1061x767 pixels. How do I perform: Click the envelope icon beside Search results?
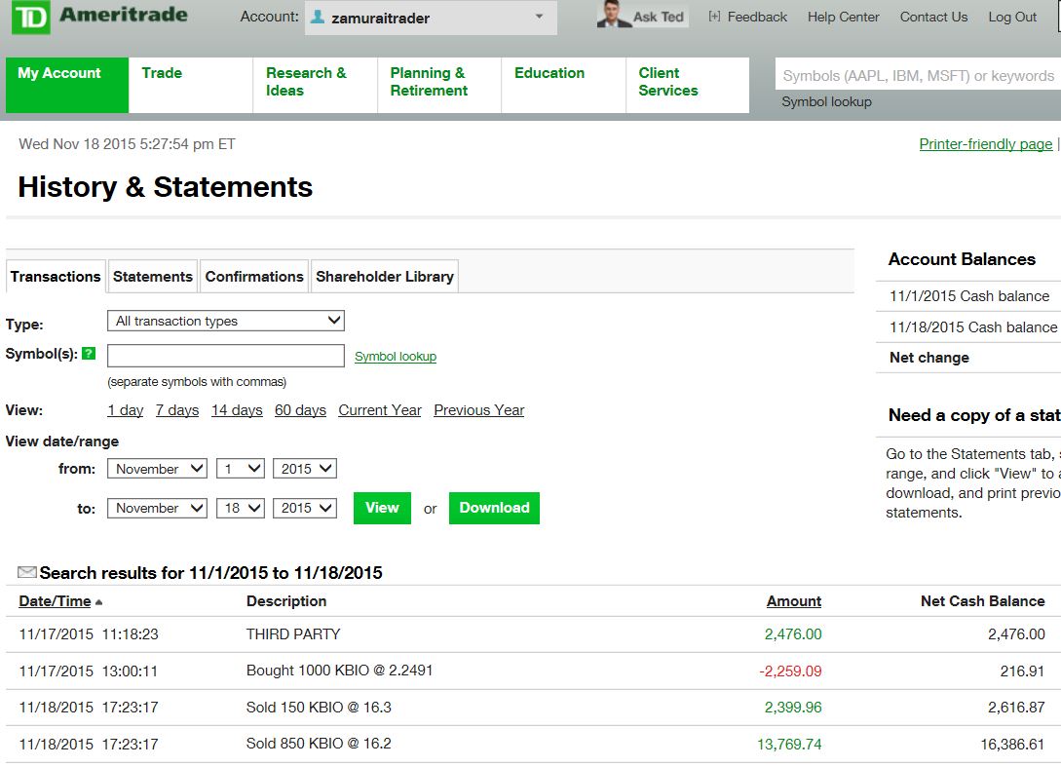[27, 572]
